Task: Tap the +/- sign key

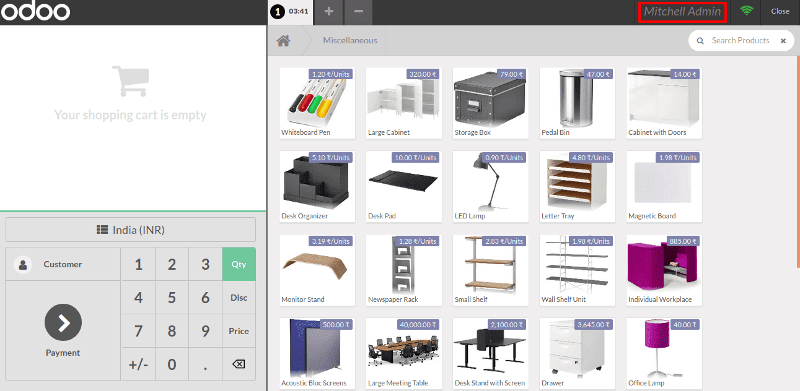Action: (x=138, y=364)
